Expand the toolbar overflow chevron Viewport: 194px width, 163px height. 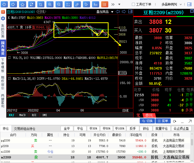(113, 4)
